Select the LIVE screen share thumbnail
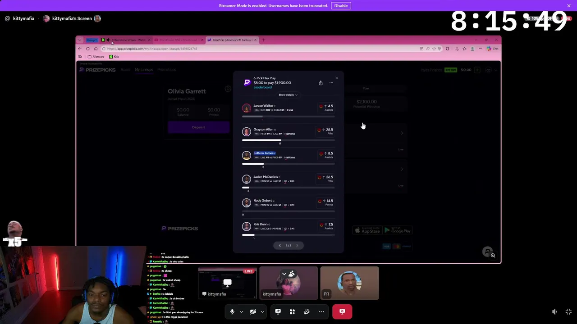The width and height of the screenshot is (577, 324). (228, 283)
